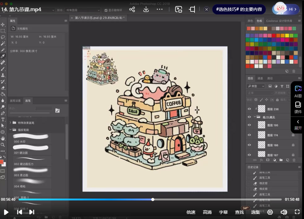The width and height of the screenshot is (304, 219).
Task: Click the video progress bar handle
Action: pyautogui.click(x=153, y=199)
